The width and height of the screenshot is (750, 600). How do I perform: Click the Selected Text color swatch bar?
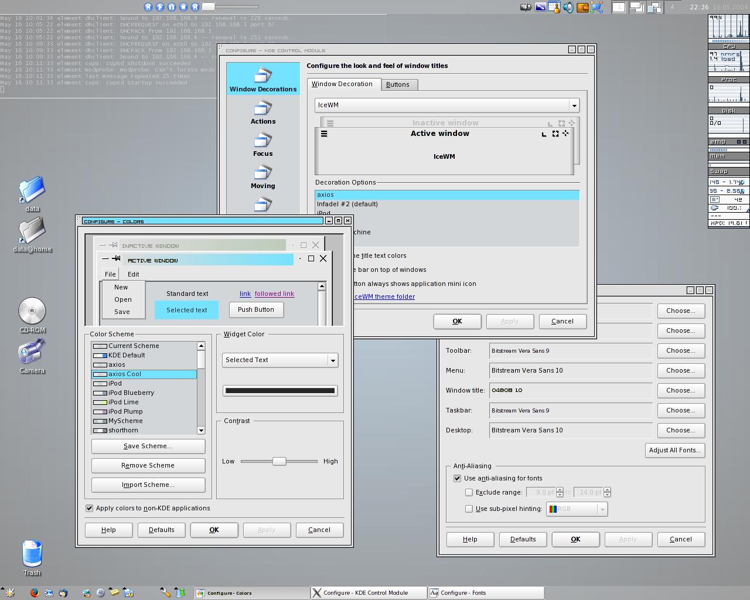pos(280,390)
